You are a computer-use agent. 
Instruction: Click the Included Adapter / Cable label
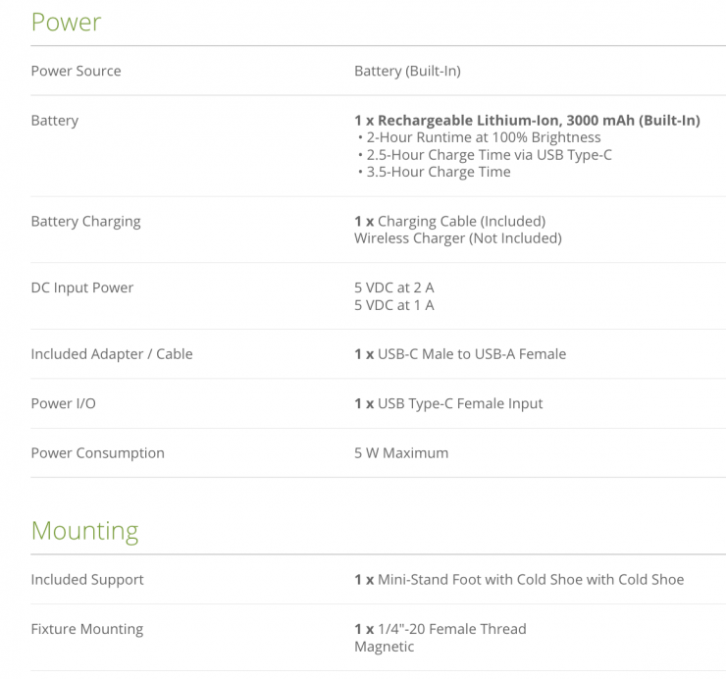pos(111,354)
